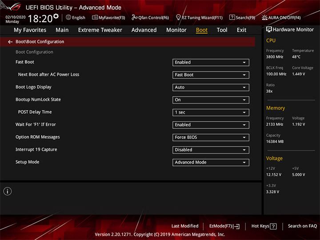Click the Boot Logo Display label
Image resolution: width=320 pixels, height=240 pixels.
[x=33, y=87]
